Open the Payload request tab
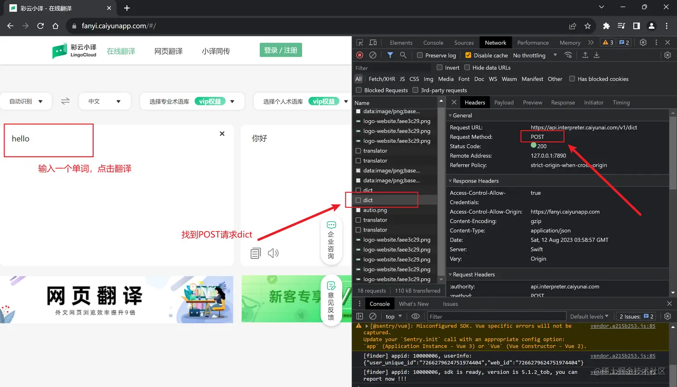This screenshot has width=677, height=387. point(504,103)
